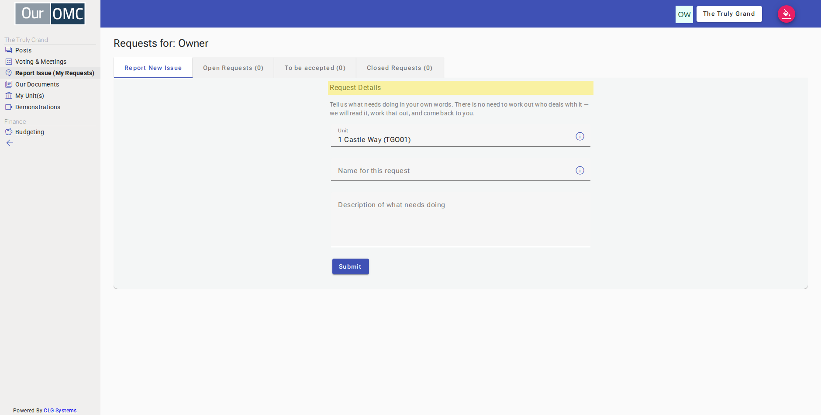
Task: Select Report Issue (My Requests) menu item
Action: click(x=50, y=73)
